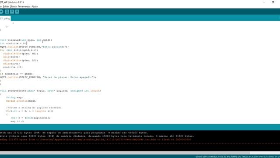Screen dimensions: 280x158
Task: Click the void recebePacote function declaration
Action: tap(50, 91)
